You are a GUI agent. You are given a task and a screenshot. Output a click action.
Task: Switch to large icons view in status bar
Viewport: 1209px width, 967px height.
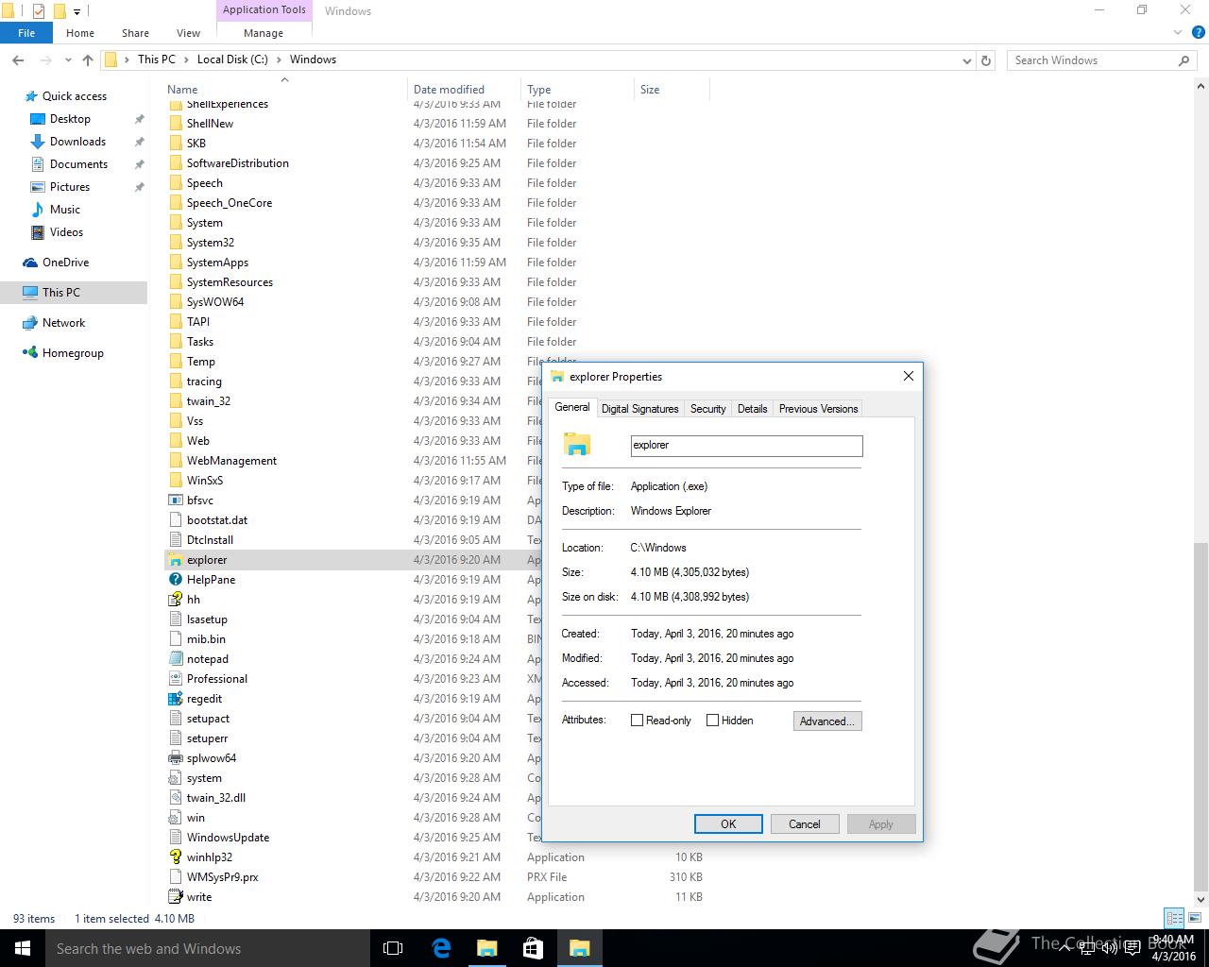[1195, 918]
